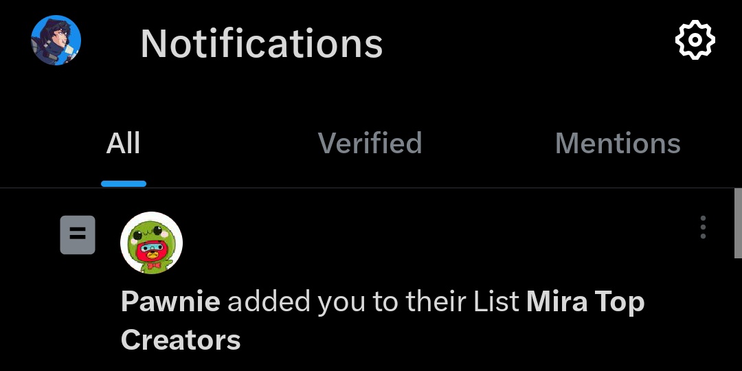
Task: Tap the word Creators in the notification
Action: click(181, 340)
